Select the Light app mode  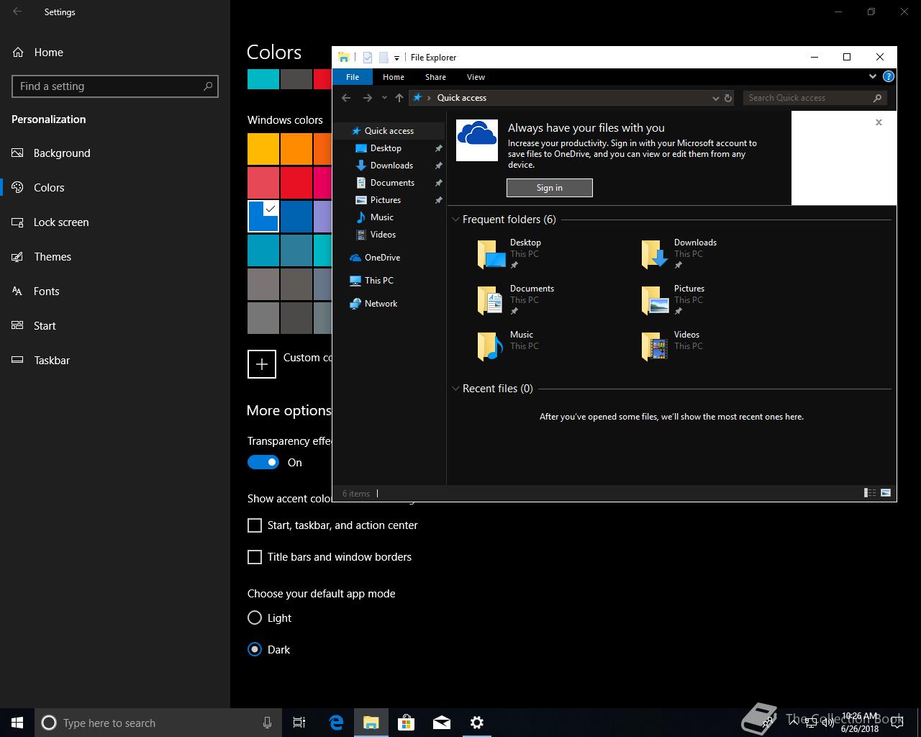coord(255,618)
